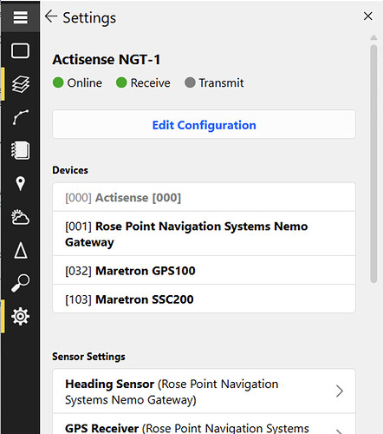The image size is (383, 434).
Task: Open the routes tool icon
Action: (x=20, y=117)
